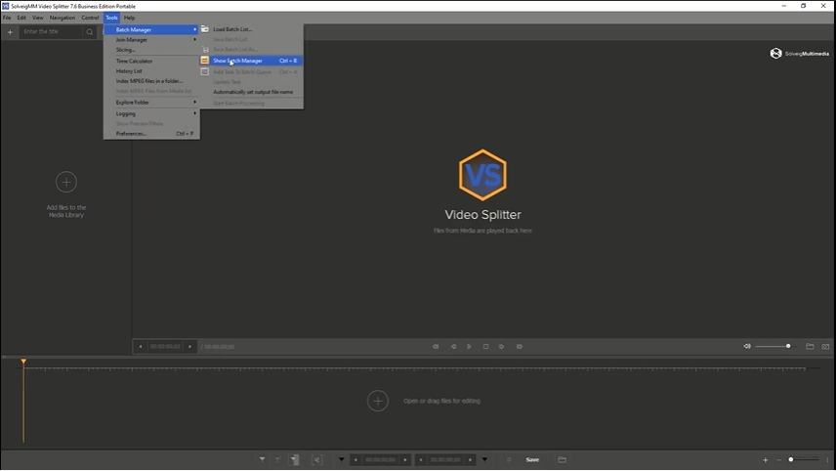Click the add marker icon in bottom toolbar
Viewport: 836px width, 471px height.
click(263, 460)
